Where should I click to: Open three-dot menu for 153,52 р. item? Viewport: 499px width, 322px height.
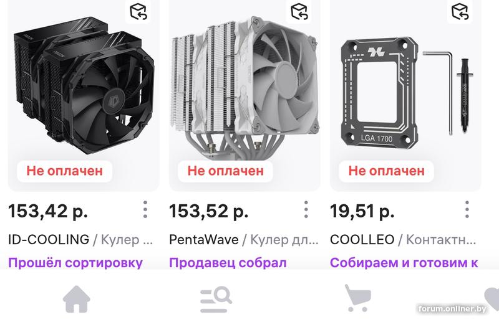306,209
